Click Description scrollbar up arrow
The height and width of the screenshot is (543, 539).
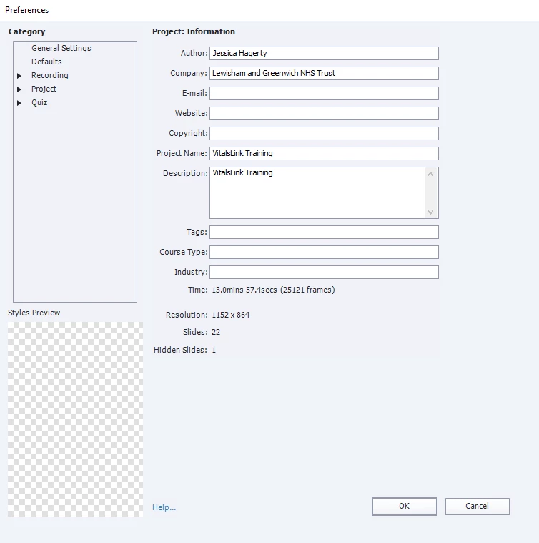(x=431, y=174)
